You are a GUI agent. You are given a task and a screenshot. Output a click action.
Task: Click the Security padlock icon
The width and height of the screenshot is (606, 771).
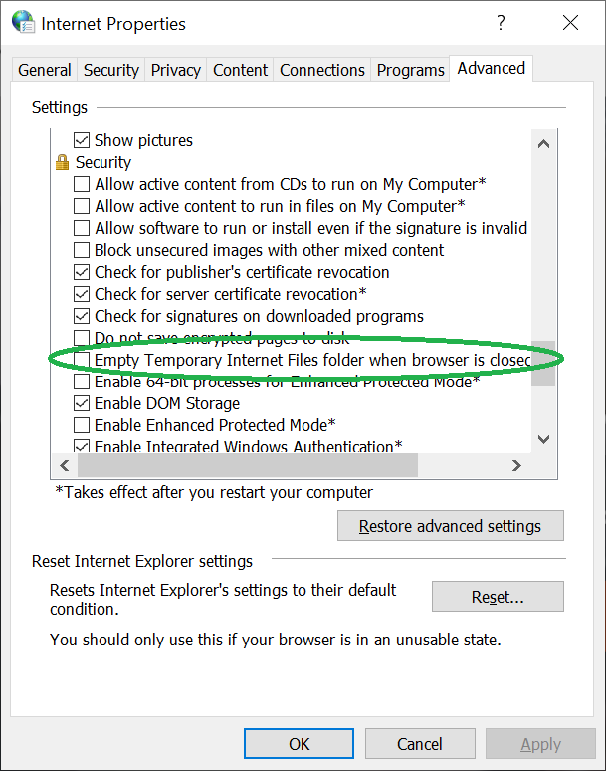click(x=63, y=162)
